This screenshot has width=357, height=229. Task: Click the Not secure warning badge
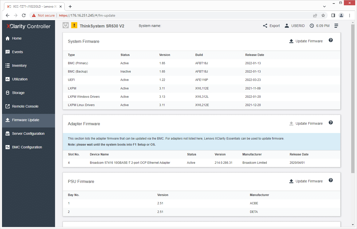43,15
